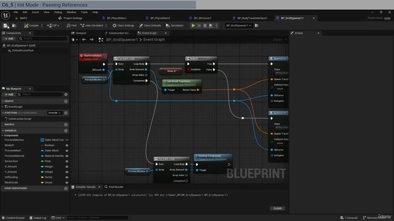394x221 pixels.
Task: Open the Tools menu
Action: (84, 12)
